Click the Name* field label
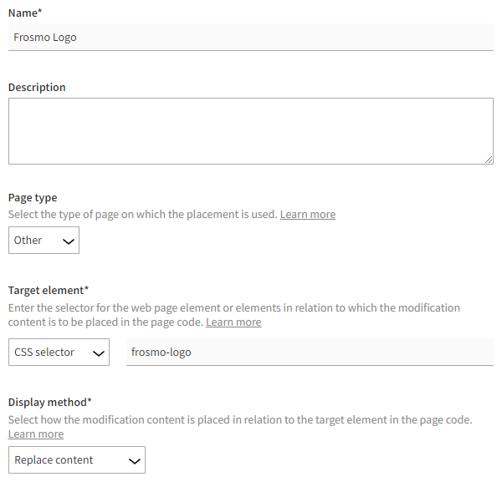Viewport: 502px width, 482px height. pos(25,13)
